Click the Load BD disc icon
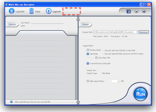This screenshot has height=112, width=156. coord(12,11)
